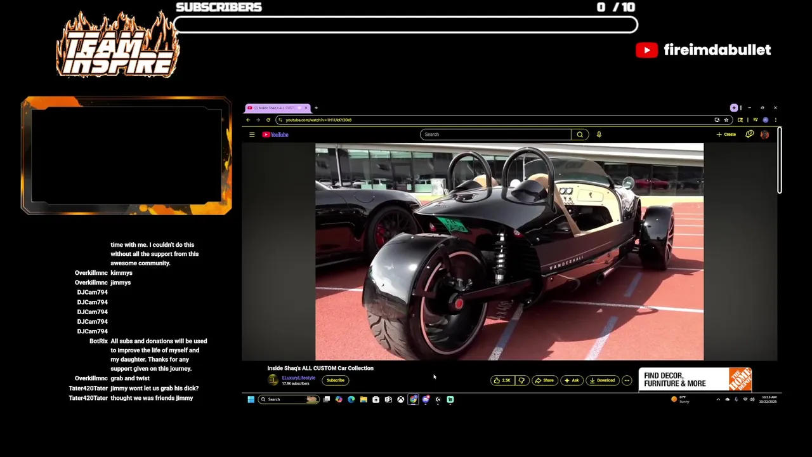Image resolution: width=812 pixels, height=457 pixels.
Task: Click the YouTube search magnifier button
Action: (x=580, y=135)
